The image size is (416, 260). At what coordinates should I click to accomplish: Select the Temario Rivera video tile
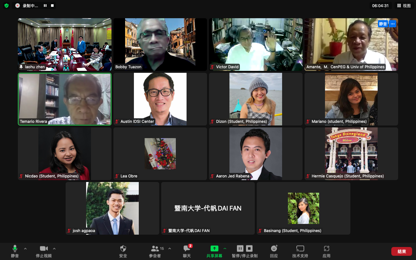click(65, 99)
